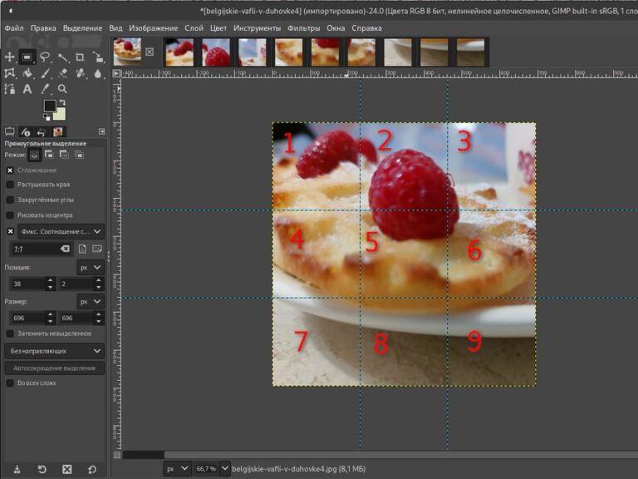Clear the 1:1 aspect ratio field
638x479 pixels.
65,249
